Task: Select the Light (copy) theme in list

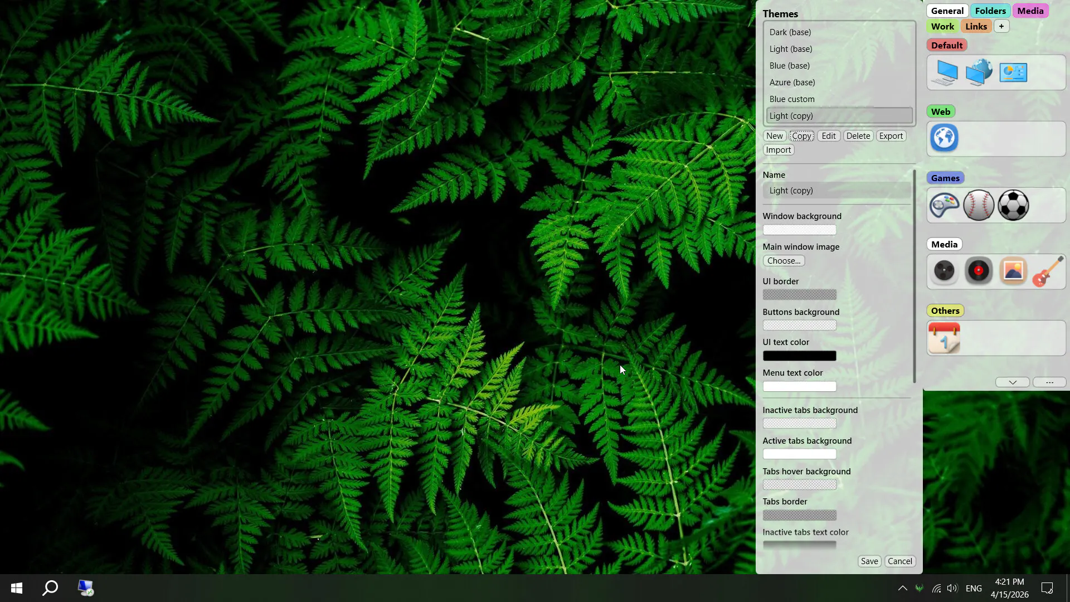Action: (x=839, y=116)
